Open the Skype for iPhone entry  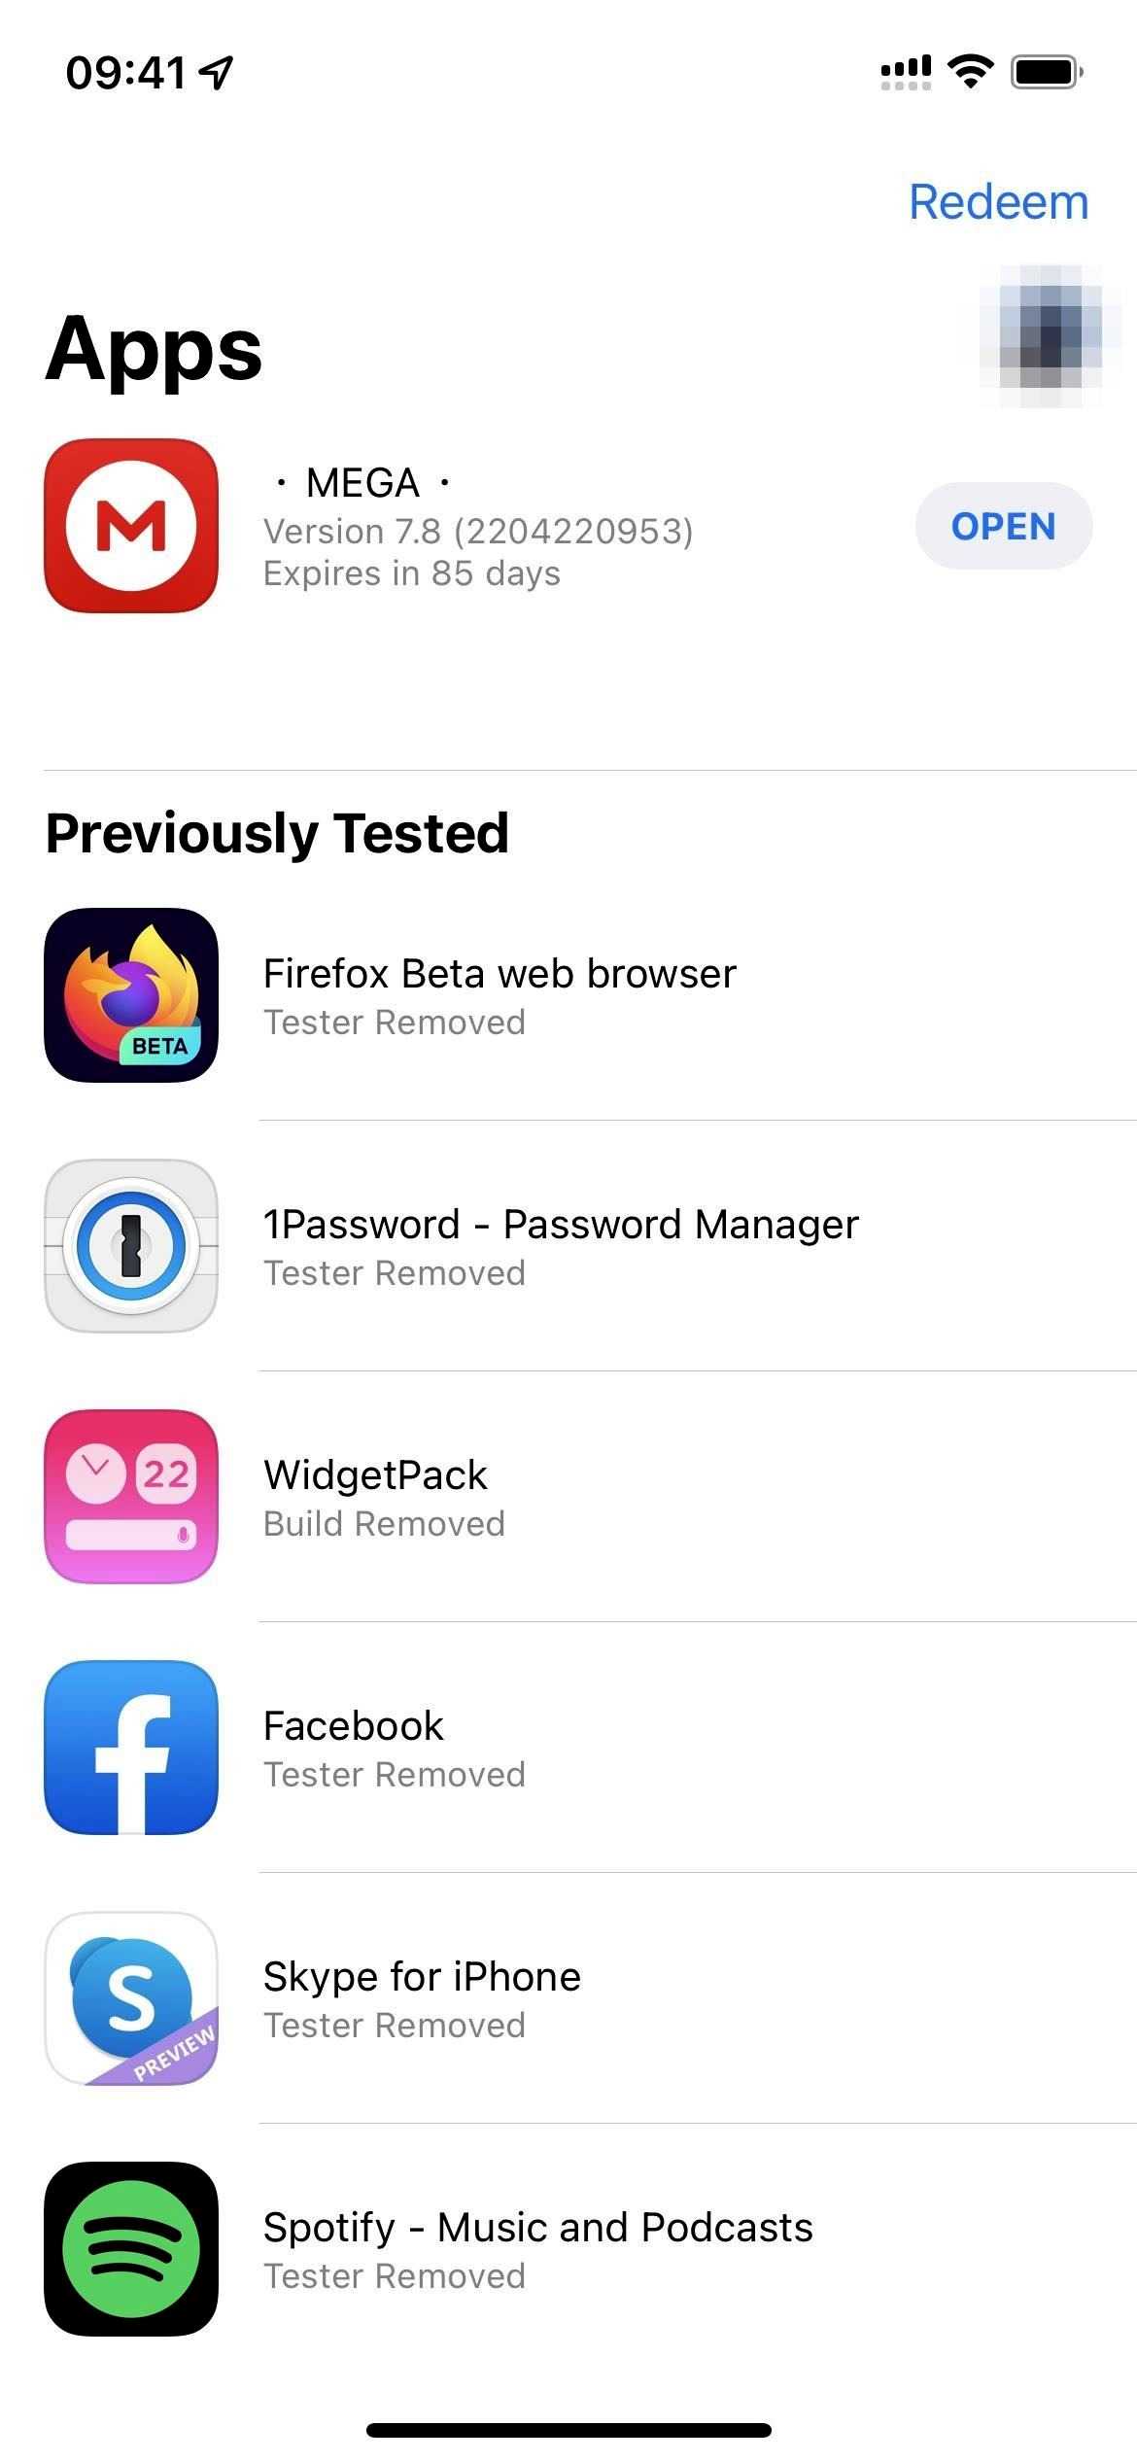click(x=422, y=1977)
